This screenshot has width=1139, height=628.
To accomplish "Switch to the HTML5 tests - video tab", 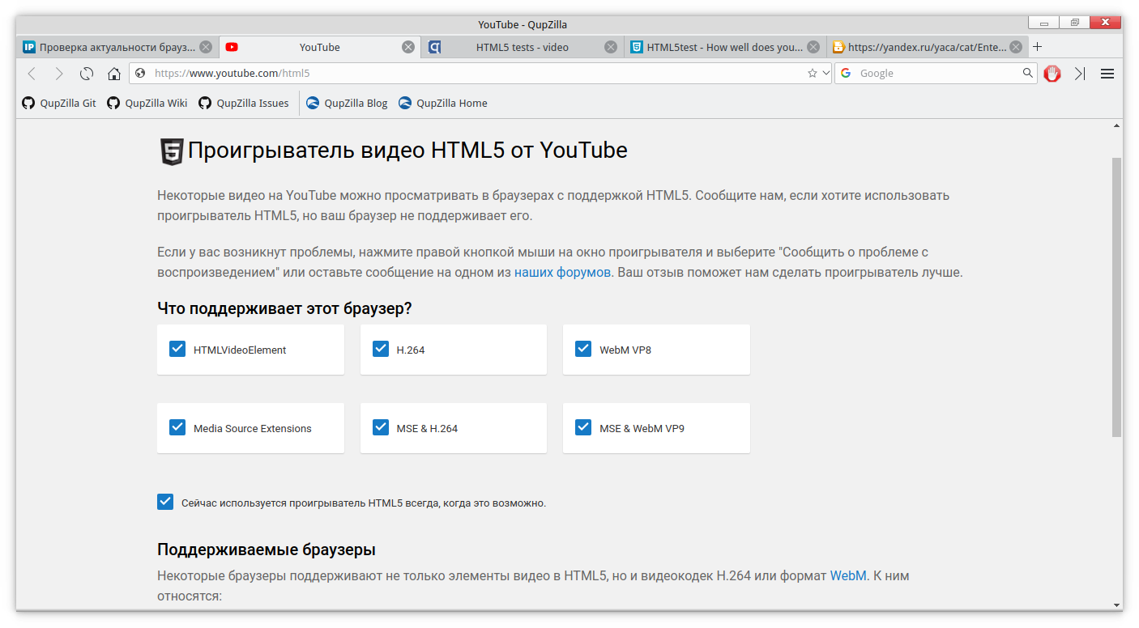I will click(522, 47).
